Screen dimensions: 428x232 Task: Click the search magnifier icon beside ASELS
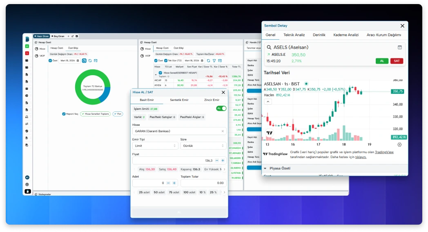point(269,47)
